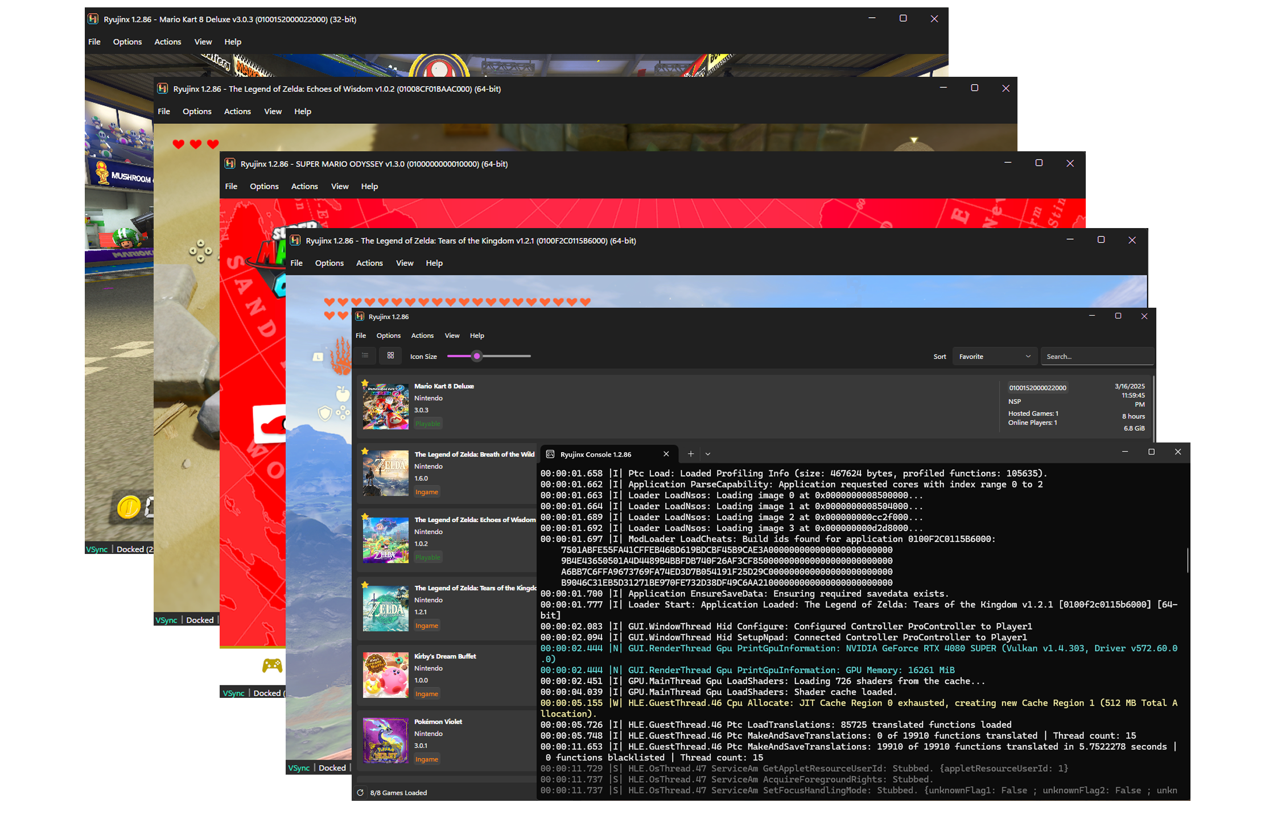Click the controller icon in Super Mario Odyssey window
Screen dimensions: 1269x819
272,665
